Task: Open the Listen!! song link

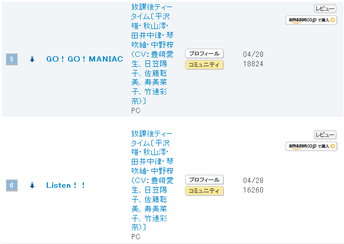Action: coord(66,185)
